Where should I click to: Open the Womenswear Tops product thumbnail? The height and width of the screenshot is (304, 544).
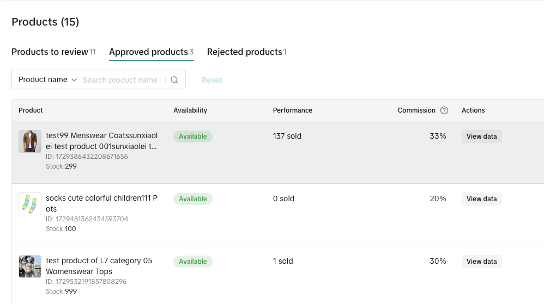click(30, 266)
